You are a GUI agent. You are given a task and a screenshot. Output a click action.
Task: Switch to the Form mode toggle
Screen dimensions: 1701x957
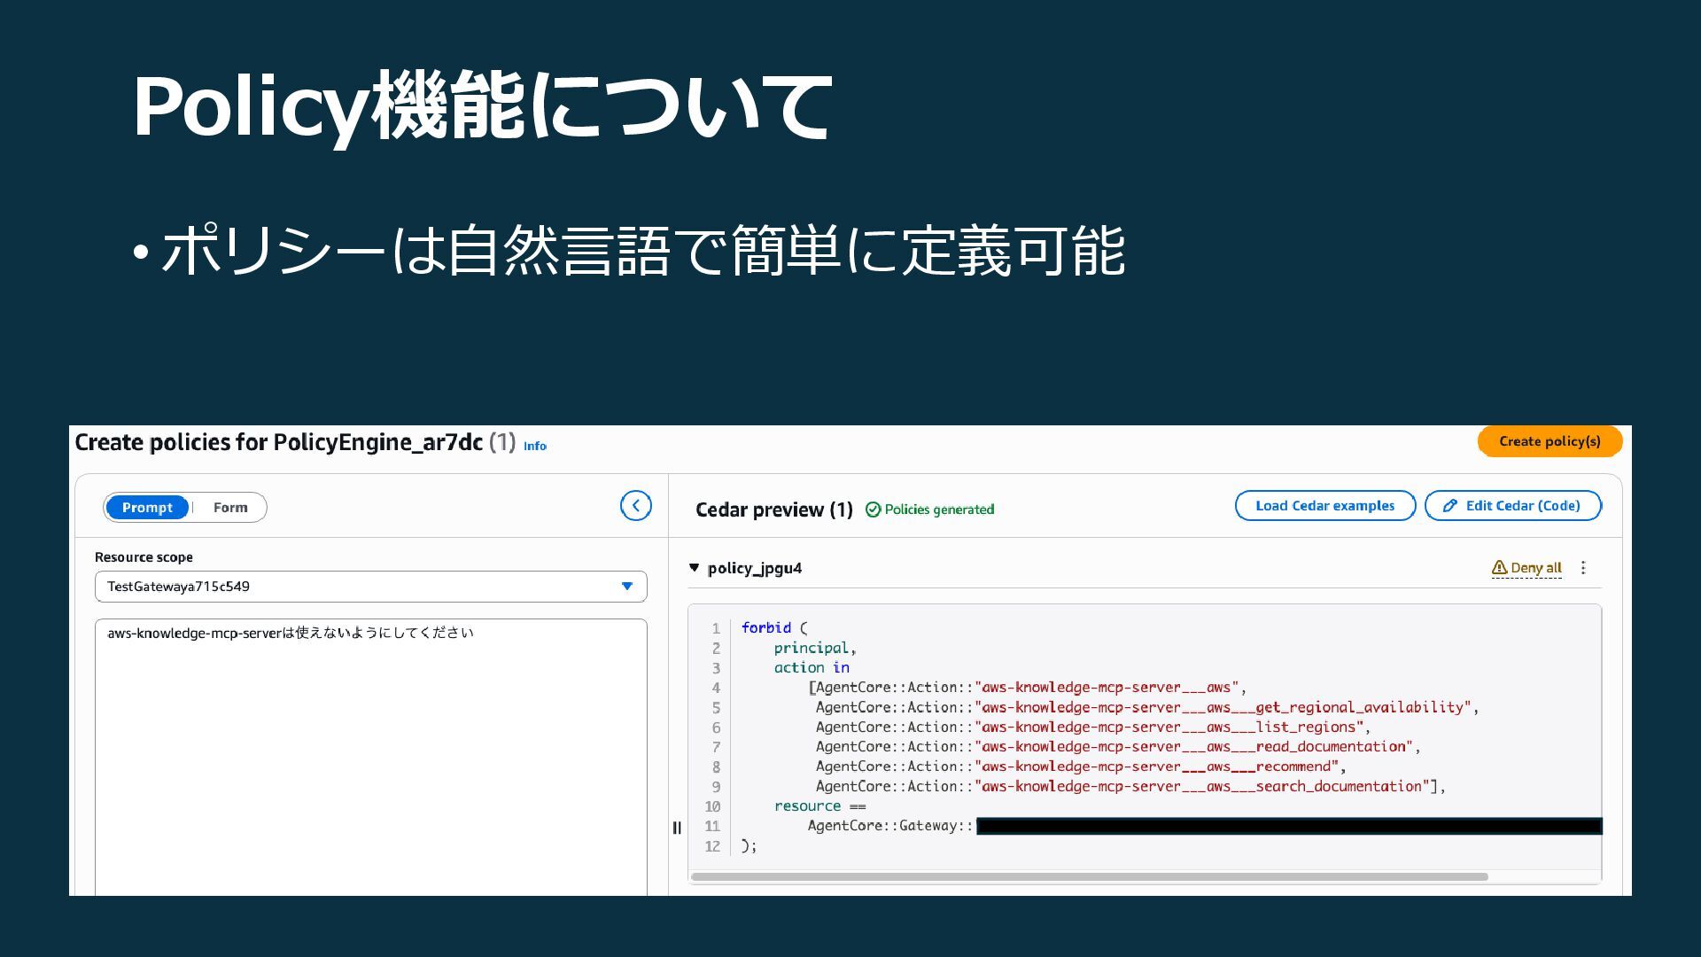pyautogui.click(x=230, y=508)
